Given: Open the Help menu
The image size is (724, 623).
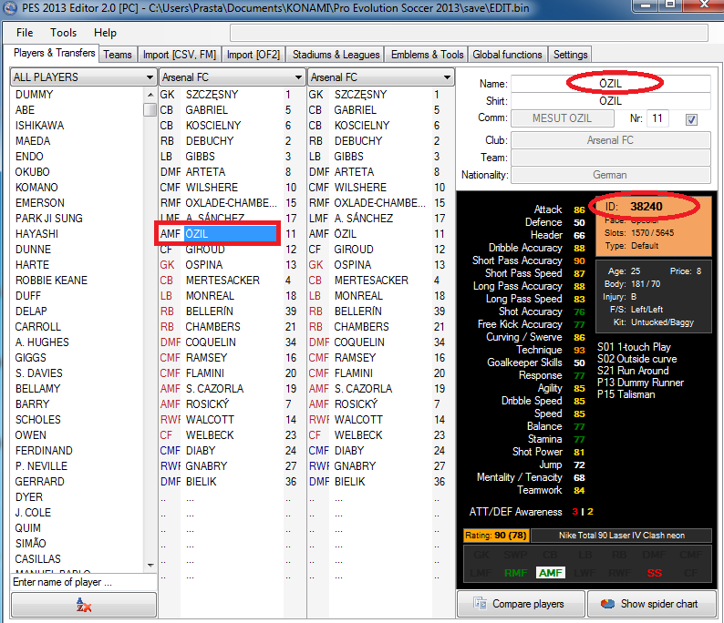Looking at the screenshot, I should [105, 33].
